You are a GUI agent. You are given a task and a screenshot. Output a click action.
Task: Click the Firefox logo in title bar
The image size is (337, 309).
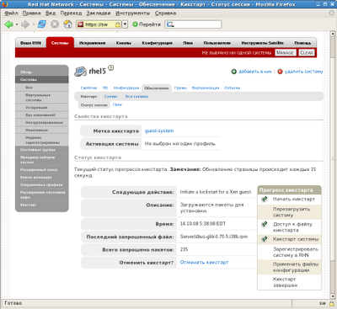pyautogui.click(x=5, y=4)
